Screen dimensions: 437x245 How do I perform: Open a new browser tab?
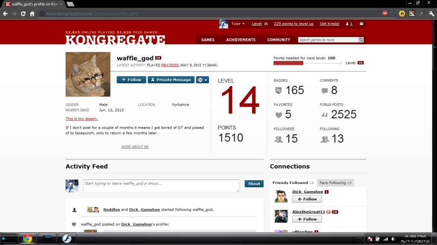point(70,4)
